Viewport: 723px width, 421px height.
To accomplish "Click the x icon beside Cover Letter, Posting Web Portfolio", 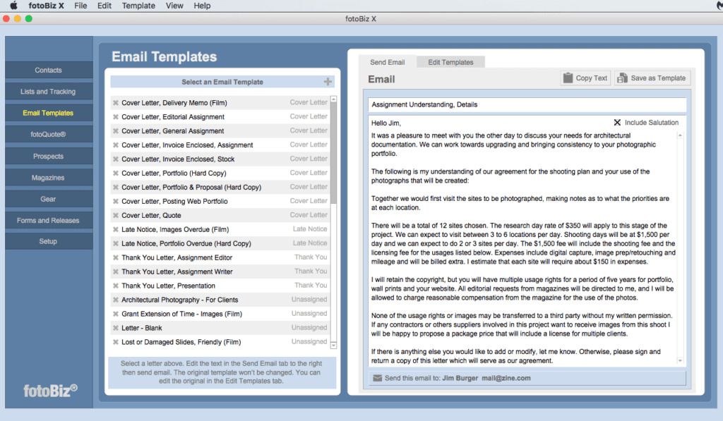I will pyautogui.click(x=116, y=201).
